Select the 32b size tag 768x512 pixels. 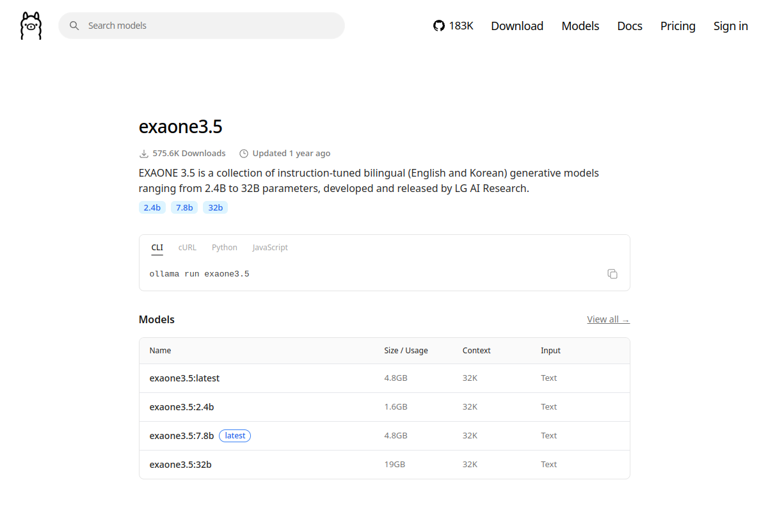pos(215,207)
